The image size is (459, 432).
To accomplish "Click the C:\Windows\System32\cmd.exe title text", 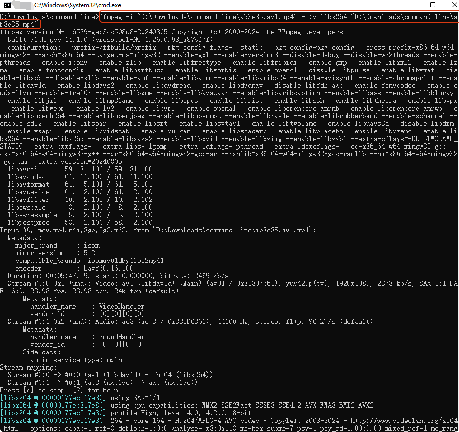I will (78, 5).
